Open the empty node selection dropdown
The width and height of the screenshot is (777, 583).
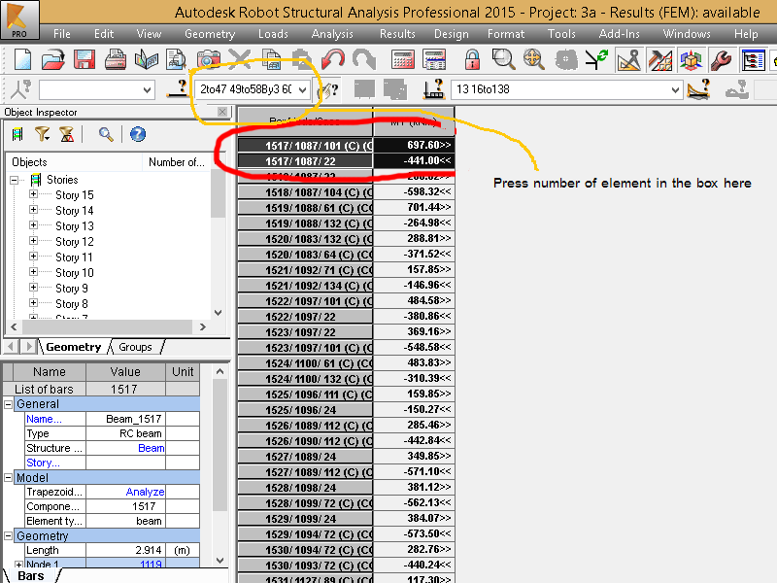tap(148, 89)
